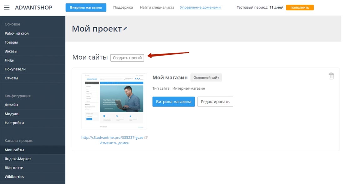
Task: Edit project name pencil icon
Action: coord(125,28)
